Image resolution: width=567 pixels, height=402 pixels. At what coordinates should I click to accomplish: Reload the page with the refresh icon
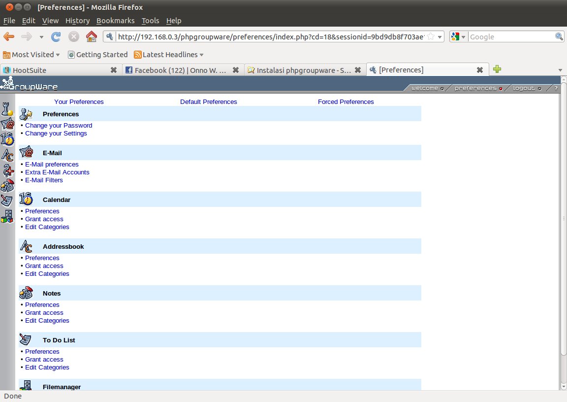coord(56,36)
